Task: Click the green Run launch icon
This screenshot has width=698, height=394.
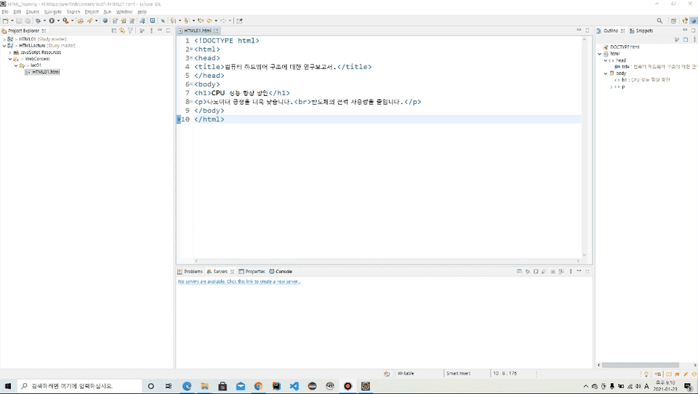Action: pos(52,20)
